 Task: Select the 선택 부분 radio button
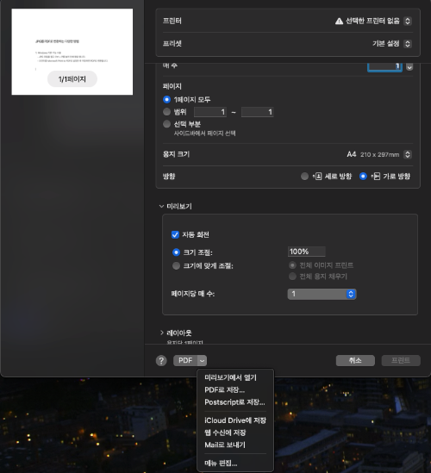[166, 124]
